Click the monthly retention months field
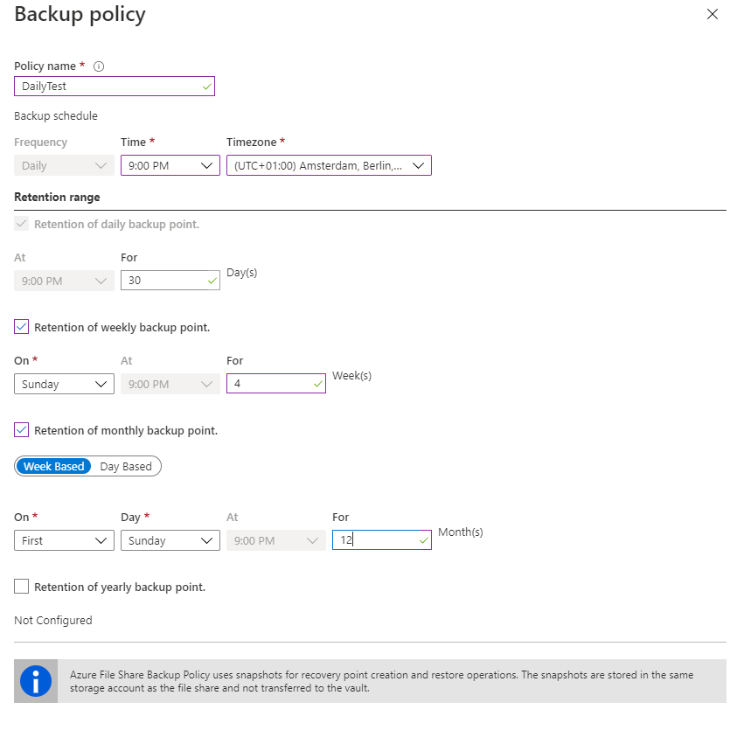The width and height of the screenshot is (737, 744). pyautogui.click(x=374, y=540)
